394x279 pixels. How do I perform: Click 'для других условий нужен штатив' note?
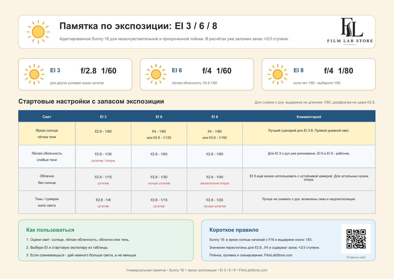click(77, 83)
